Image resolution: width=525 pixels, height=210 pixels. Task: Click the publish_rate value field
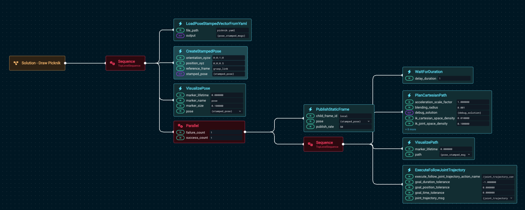[x=355, y=127]
